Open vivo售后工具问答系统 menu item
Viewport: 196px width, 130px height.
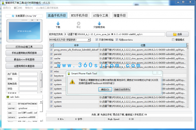(x=47, y=8)
